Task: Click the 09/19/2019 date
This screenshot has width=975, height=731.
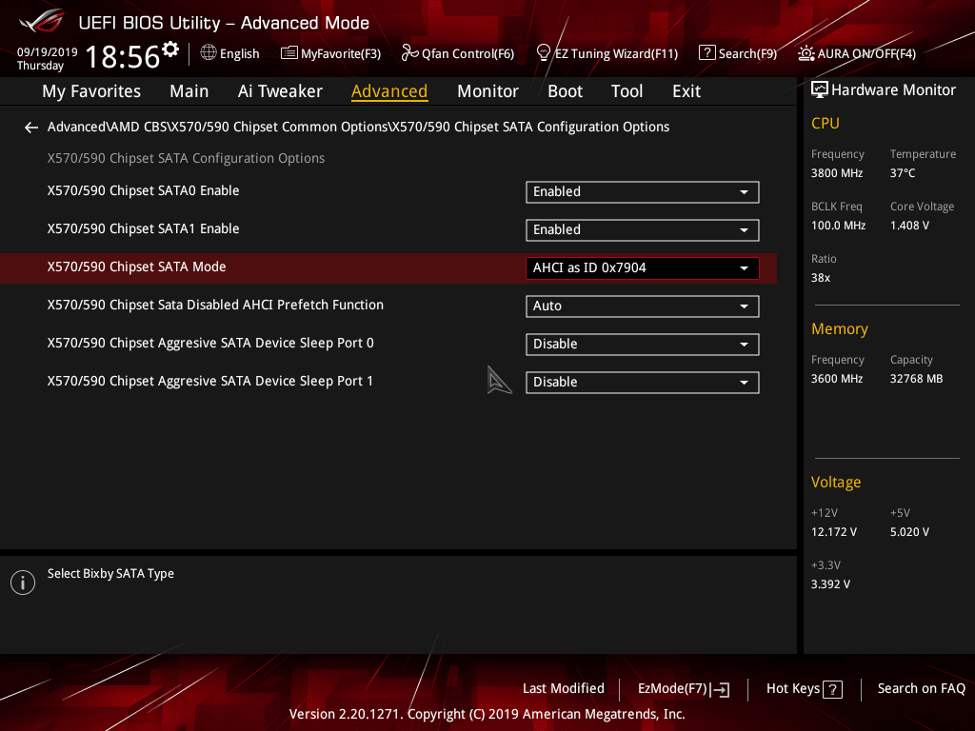Action: (x=48, y=52)
